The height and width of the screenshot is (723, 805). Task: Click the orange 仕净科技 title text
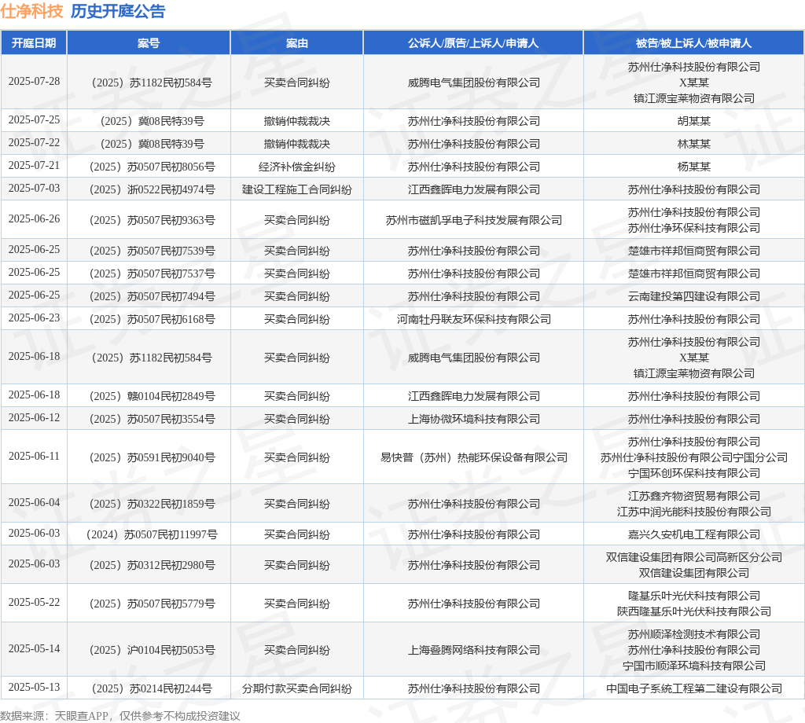point(31,11)
